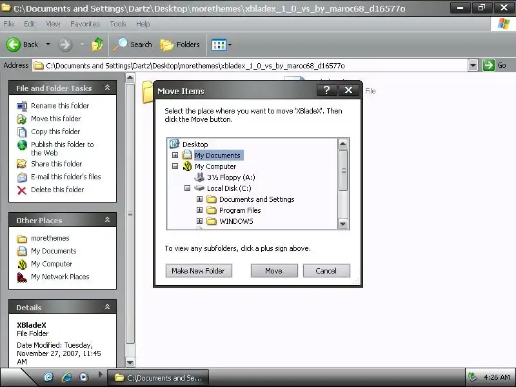Click the Move Items help question mark
The height and width of the screenshot is (387, 516).
coord(327,90)
